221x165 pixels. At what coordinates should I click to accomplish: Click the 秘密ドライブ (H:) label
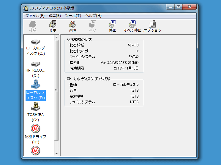[36, 140]
